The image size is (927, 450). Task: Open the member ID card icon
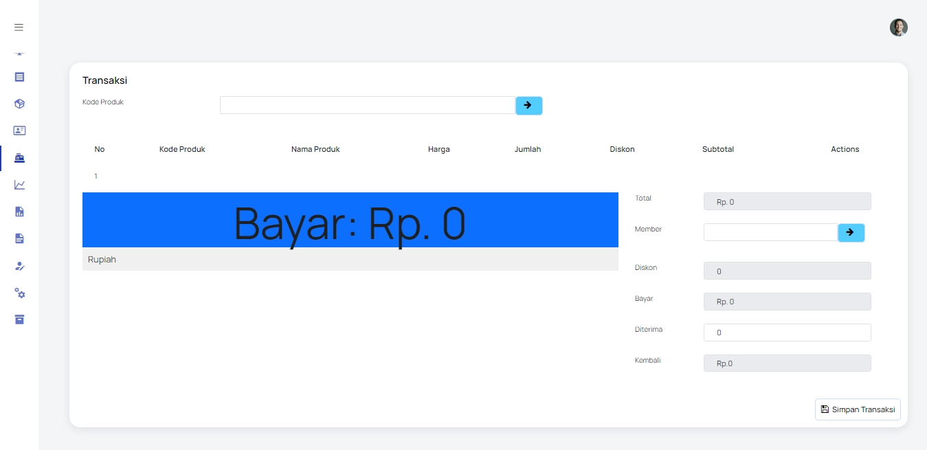pyautogui.click(x=19, y=131)
